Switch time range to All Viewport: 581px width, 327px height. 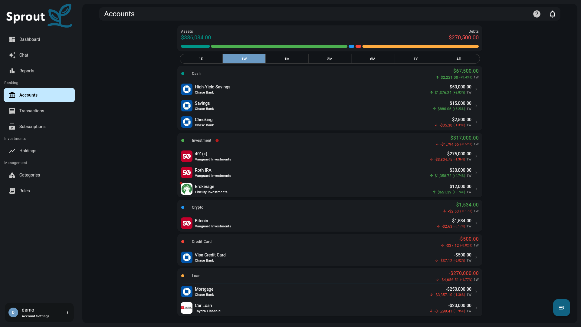point(458,59)
